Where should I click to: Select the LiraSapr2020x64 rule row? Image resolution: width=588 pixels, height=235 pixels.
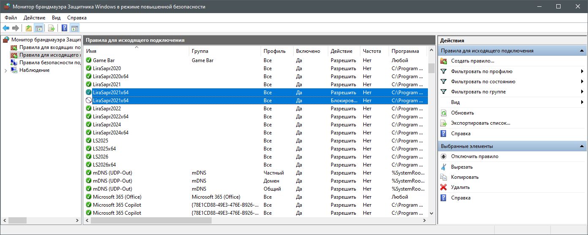(256, 77)
